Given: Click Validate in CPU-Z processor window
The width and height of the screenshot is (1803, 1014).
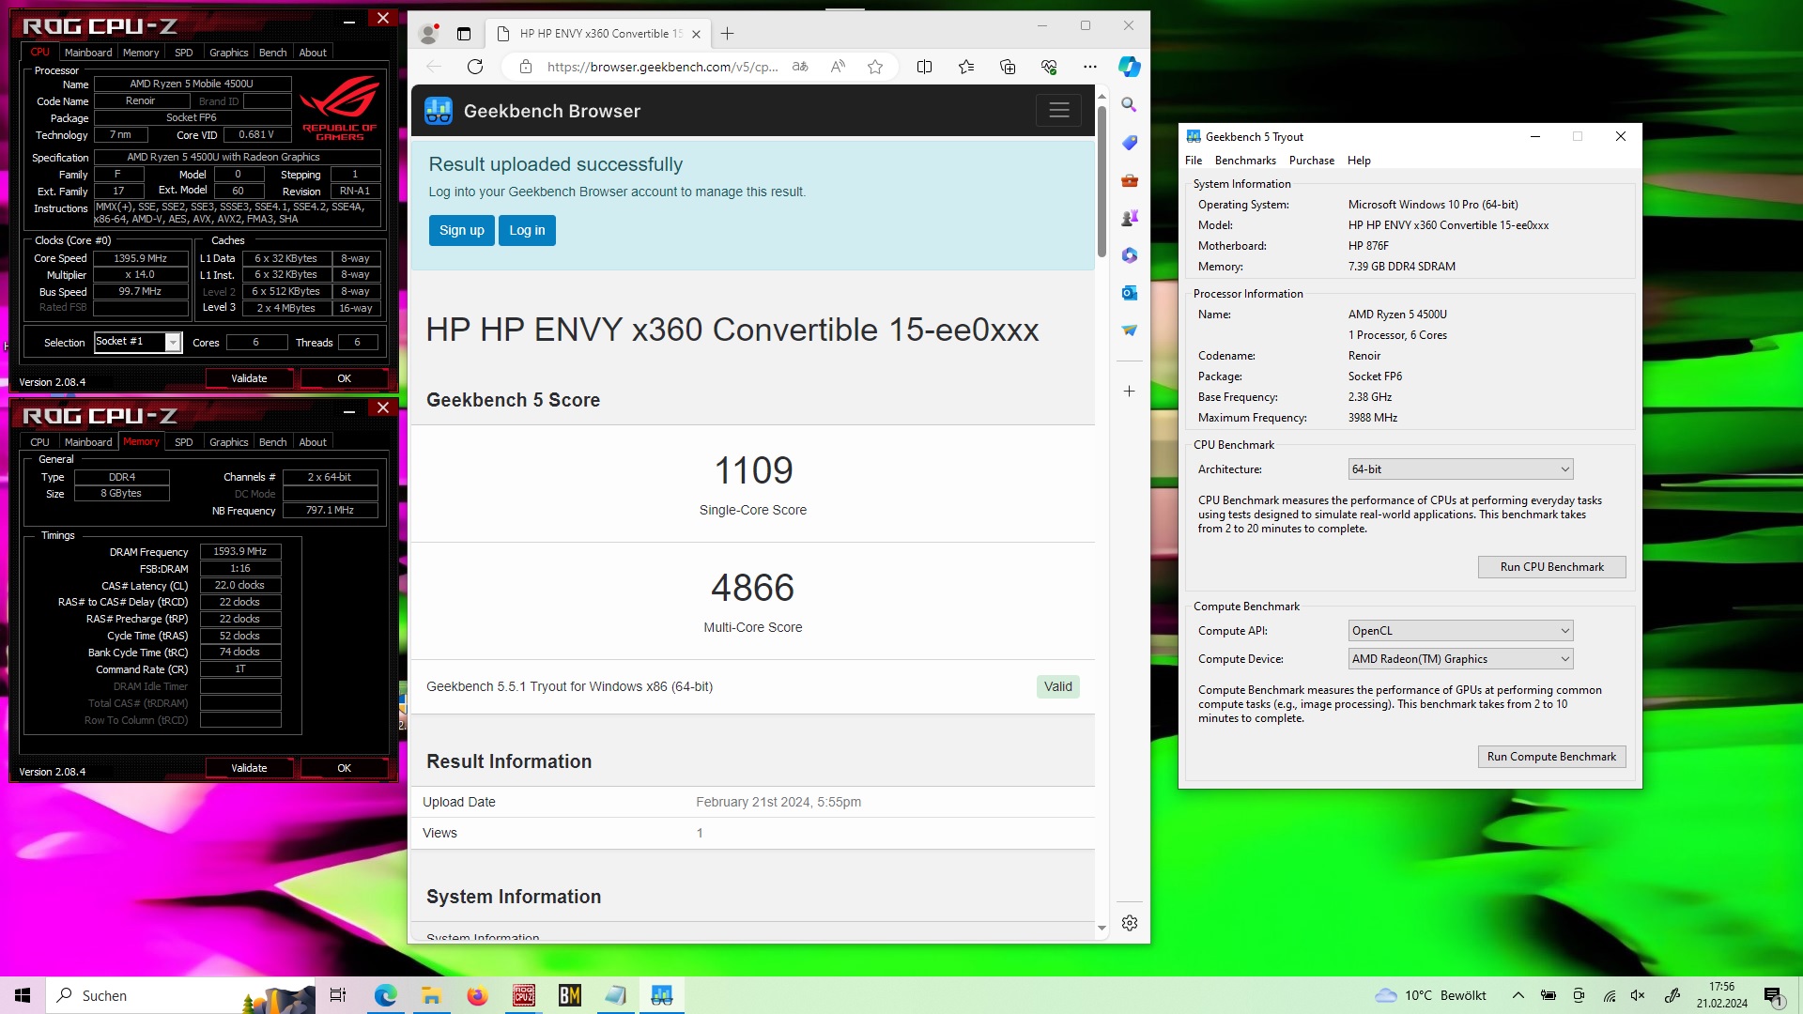Looking at the screenshot, I should [x=249, y=378].
